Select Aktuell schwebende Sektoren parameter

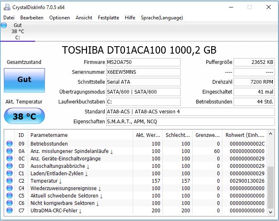(x=67, y=195)
